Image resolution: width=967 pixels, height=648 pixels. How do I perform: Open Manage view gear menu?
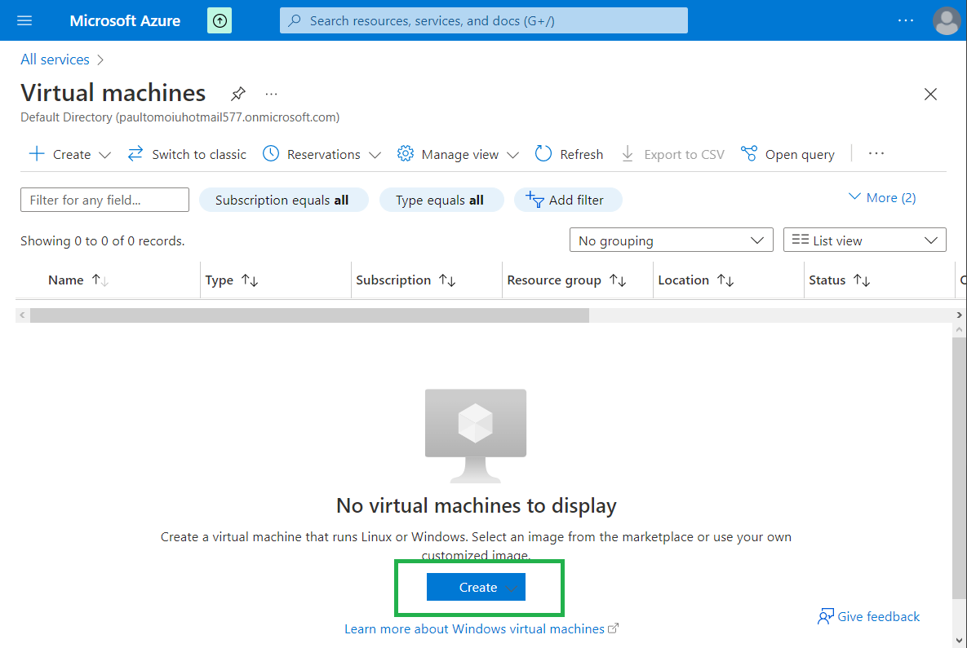click(x=448, y=154)
